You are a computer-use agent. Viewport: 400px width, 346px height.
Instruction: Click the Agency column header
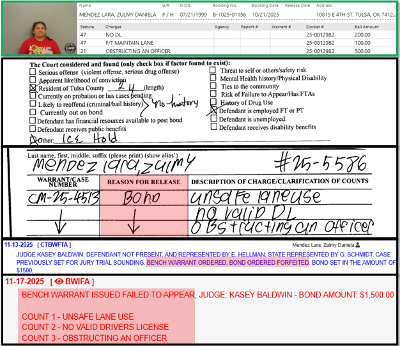[x=222, y=27]
